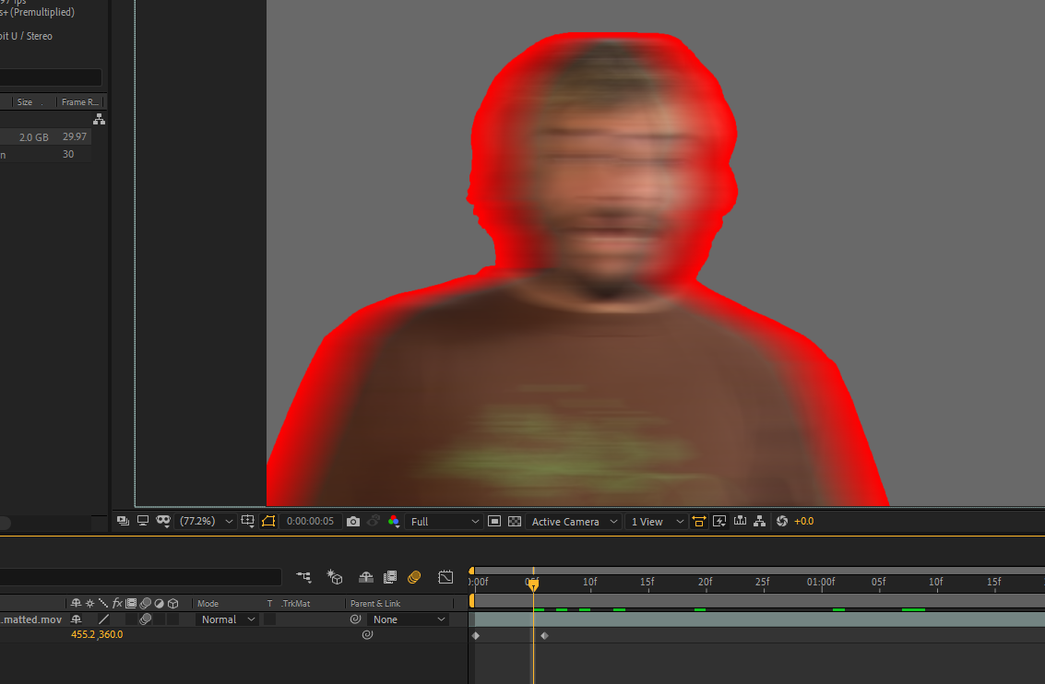The height and width of the screenshot is (684, 1045).
Task: Toggle Motion Blur enable for all layers
Action: (x=414, y=577)
